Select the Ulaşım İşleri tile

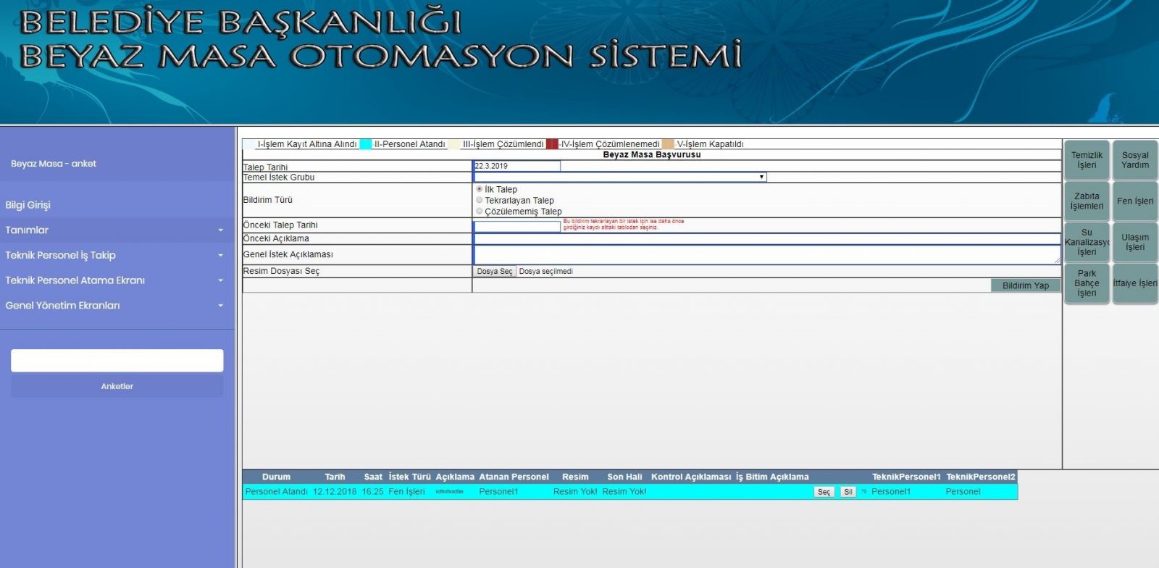pyautogui.click(x=1135, y=242)
